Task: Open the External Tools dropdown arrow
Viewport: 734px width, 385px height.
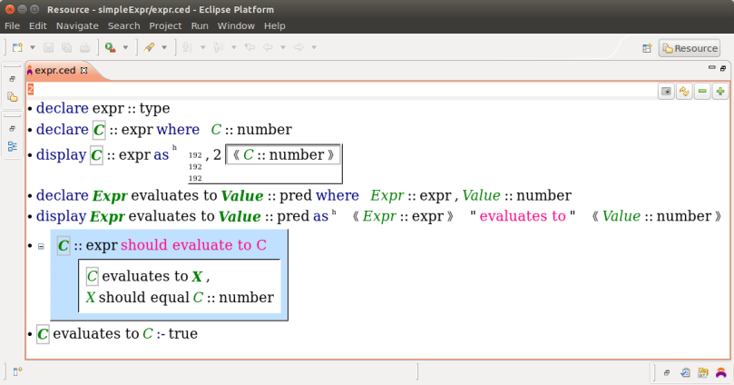Action: pyautogui.click(x=126, y=47)
